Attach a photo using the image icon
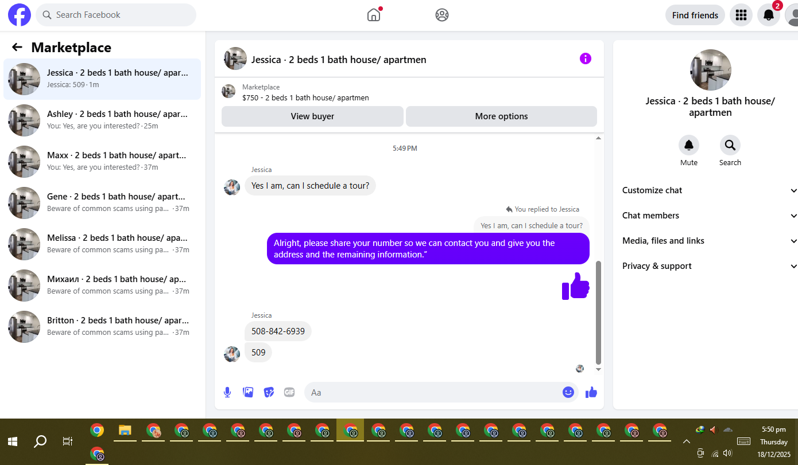Viewport: 798px width, 465px height. tap(248, 392)
